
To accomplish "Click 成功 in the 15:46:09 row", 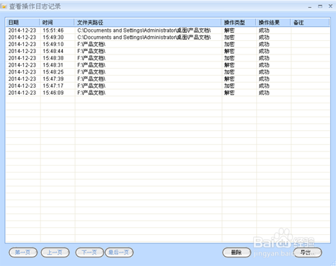I will point(264,93).
